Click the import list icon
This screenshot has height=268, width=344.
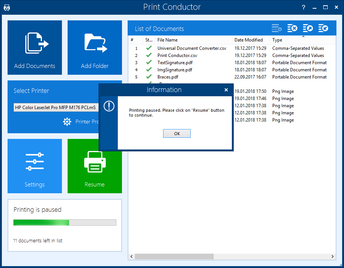323,28
